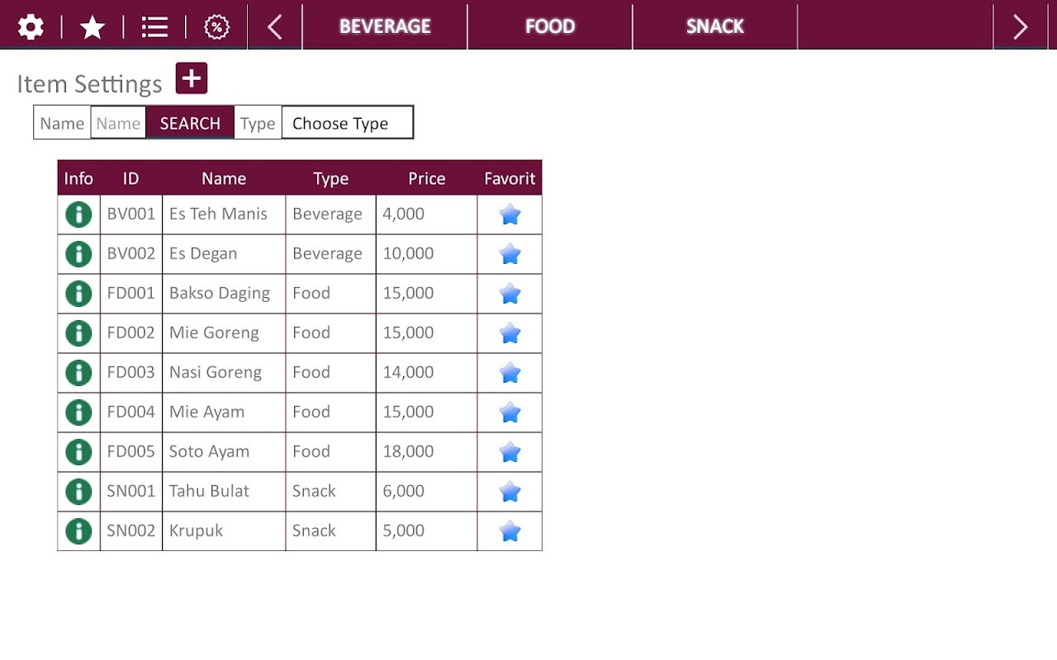Screen dimensions: 1057x660
Task: View info for Krupuk item
Action: pyautogui.click(x=78, y=531)
